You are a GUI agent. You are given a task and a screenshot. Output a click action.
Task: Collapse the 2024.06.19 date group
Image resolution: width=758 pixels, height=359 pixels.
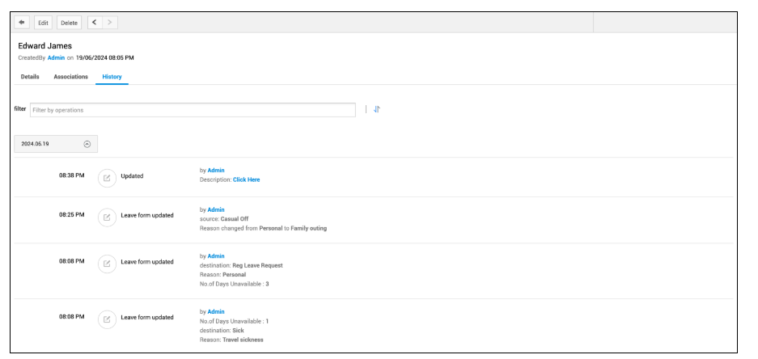tap(87, 144)
